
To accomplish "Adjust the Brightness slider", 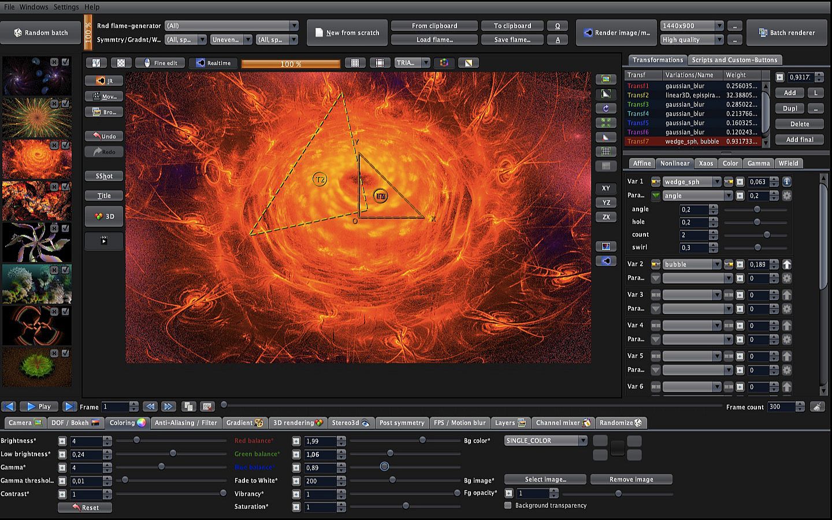I will click(x=136, y=440).
